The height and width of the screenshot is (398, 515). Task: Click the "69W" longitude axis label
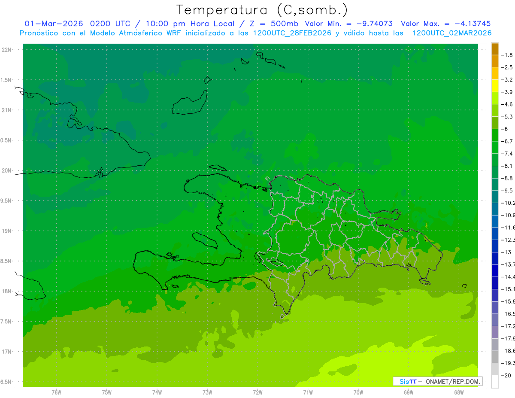pyautogui.click(x=409, y=392)
